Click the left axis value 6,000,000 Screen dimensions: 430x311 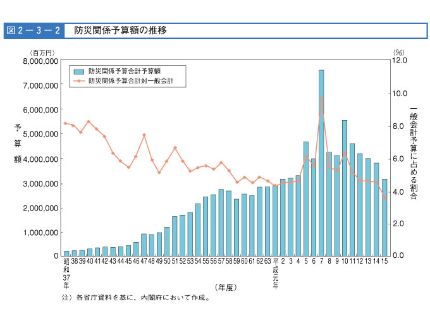(x=40, y=110)
